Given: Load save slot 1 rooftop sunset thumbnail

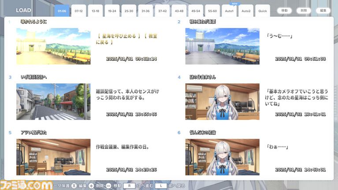Looking at the screenshot, I should [53, 46].
